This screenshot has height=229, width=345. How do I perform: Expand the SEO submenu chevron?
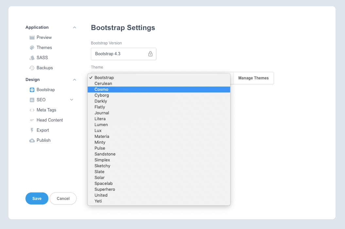pyautogui.click(x=72, y=100)
